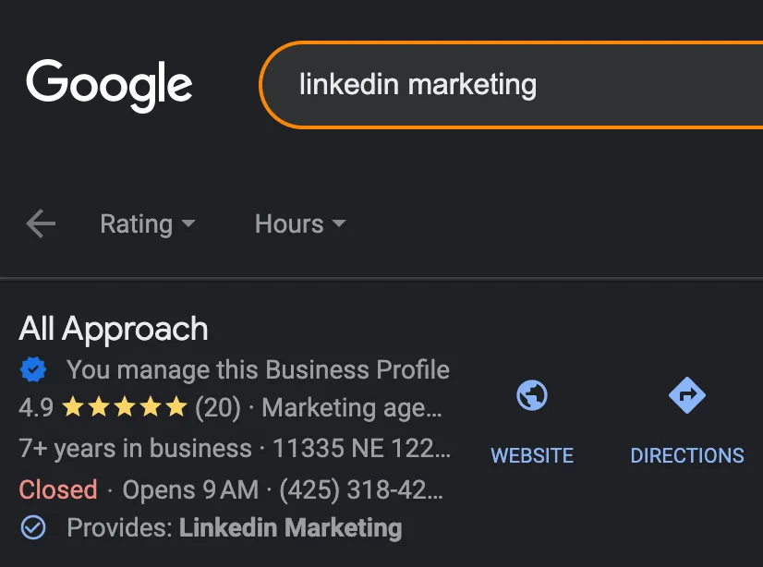Click the Closed hours status text
This screenshot has width=763, height=567.
coord(58,489)
